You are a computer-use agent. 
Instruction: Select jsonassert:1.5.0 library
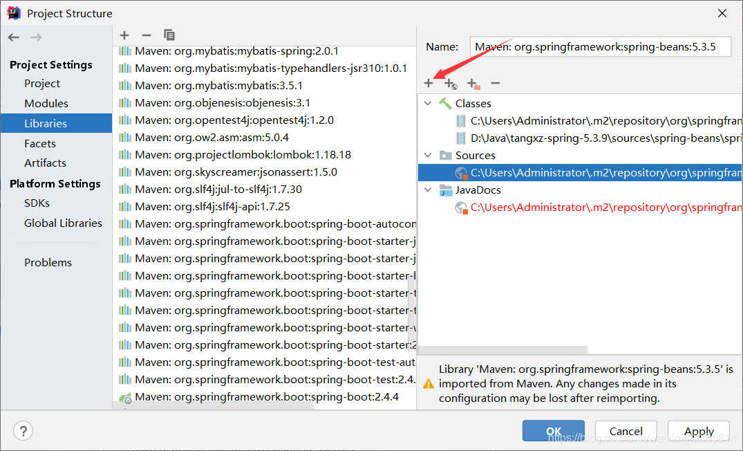[265, 172]
